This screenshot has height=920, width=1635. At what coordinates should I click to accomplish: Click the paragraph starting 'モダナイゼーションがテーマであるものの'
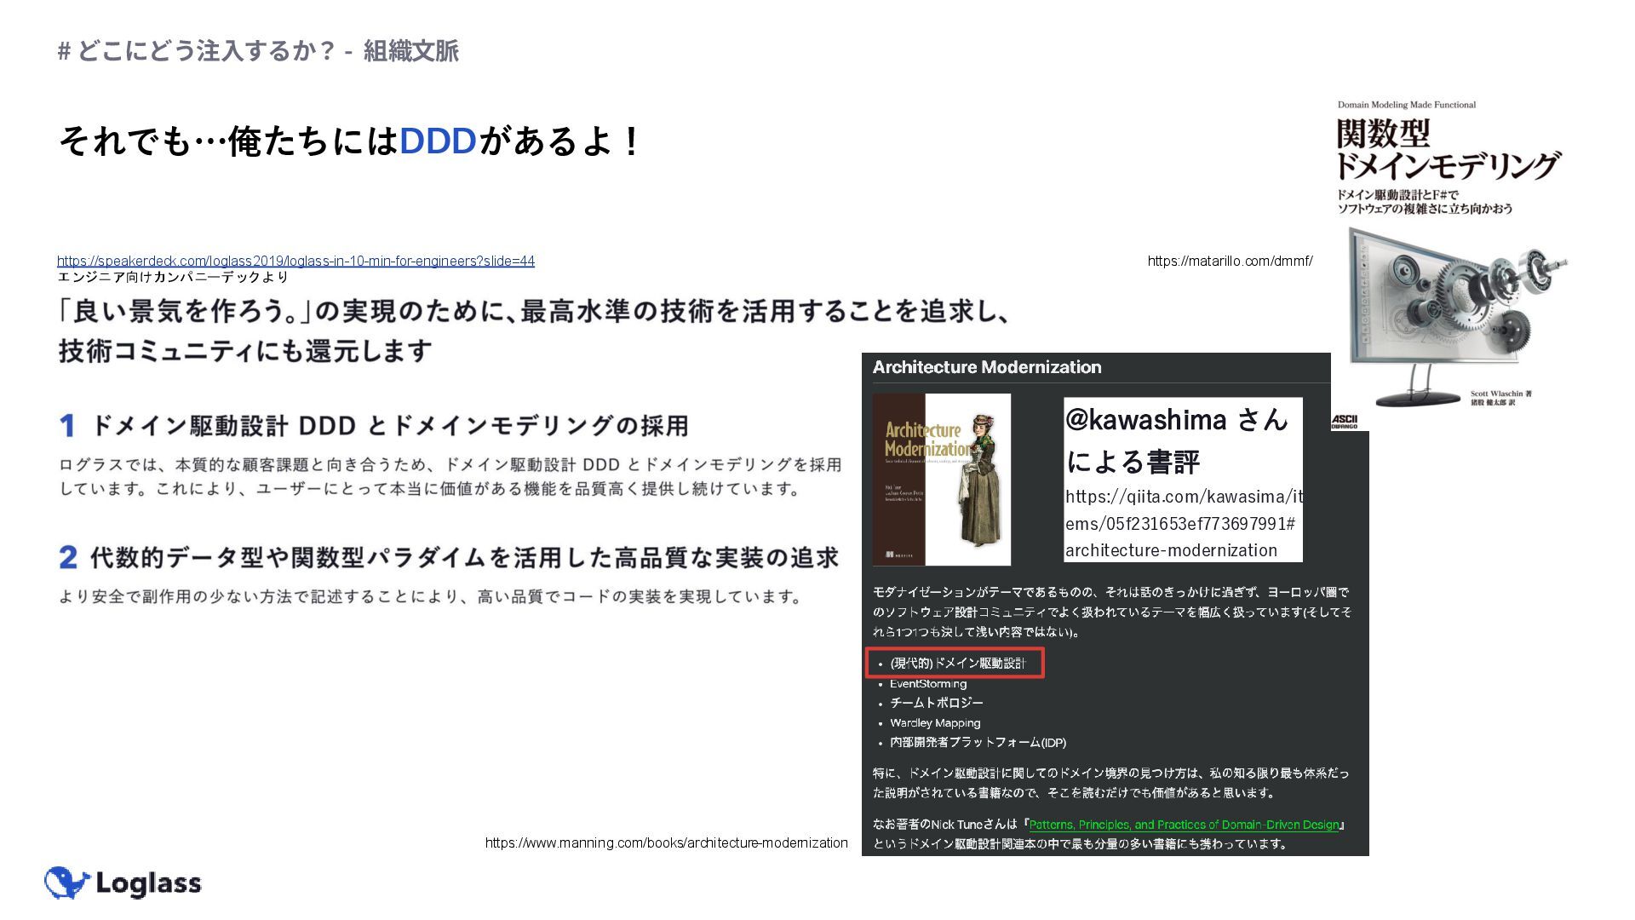pos(1111,612)
